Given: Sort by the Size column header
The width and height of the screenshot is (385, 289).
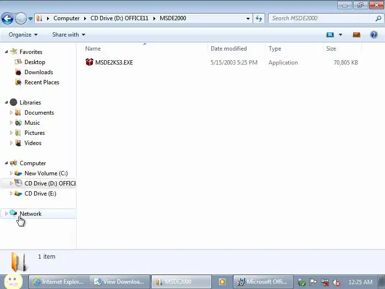Looking at the screenshot, I should (x=342, y=49).
